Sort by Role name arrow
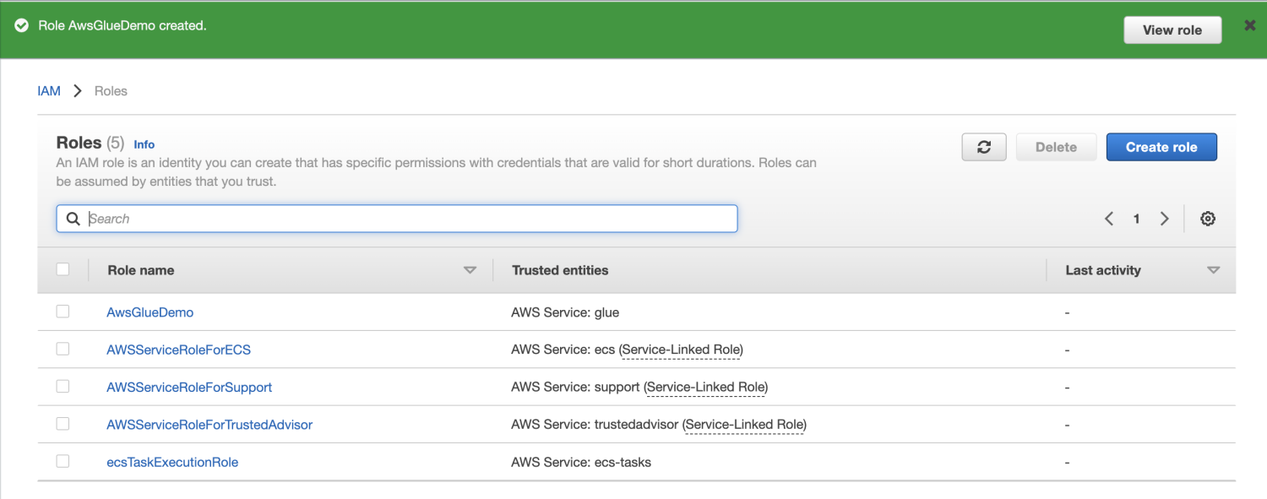 click(x=470, y=270)
